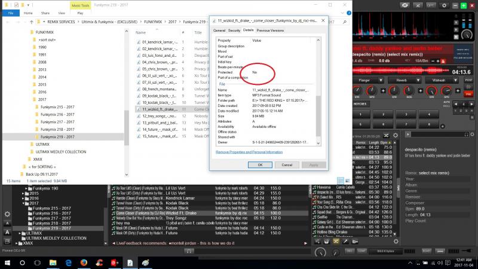
Task: Adjust the Flanger STR knob
Action: (357, 91)
